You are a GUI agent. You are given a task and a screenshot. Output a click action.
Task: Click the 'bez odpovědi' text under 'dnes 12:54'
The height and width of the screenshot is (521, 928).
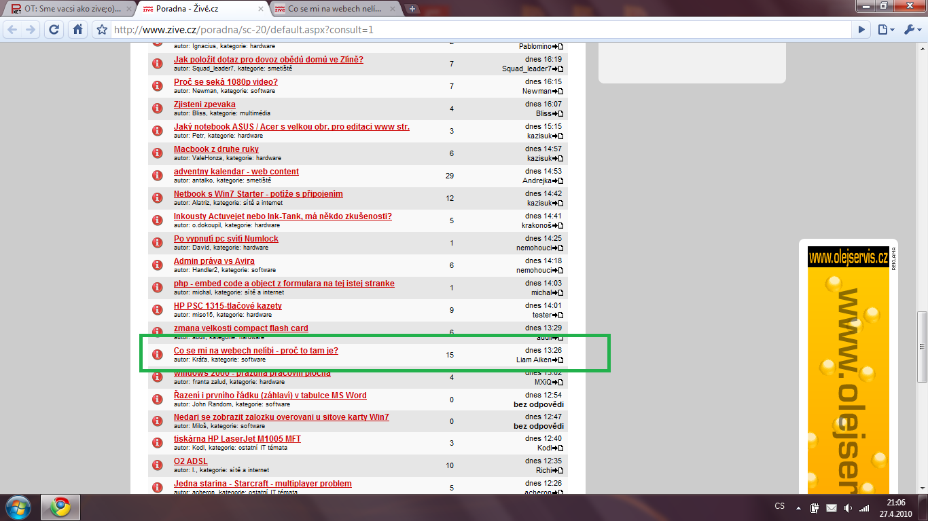[x=539, y=404]
